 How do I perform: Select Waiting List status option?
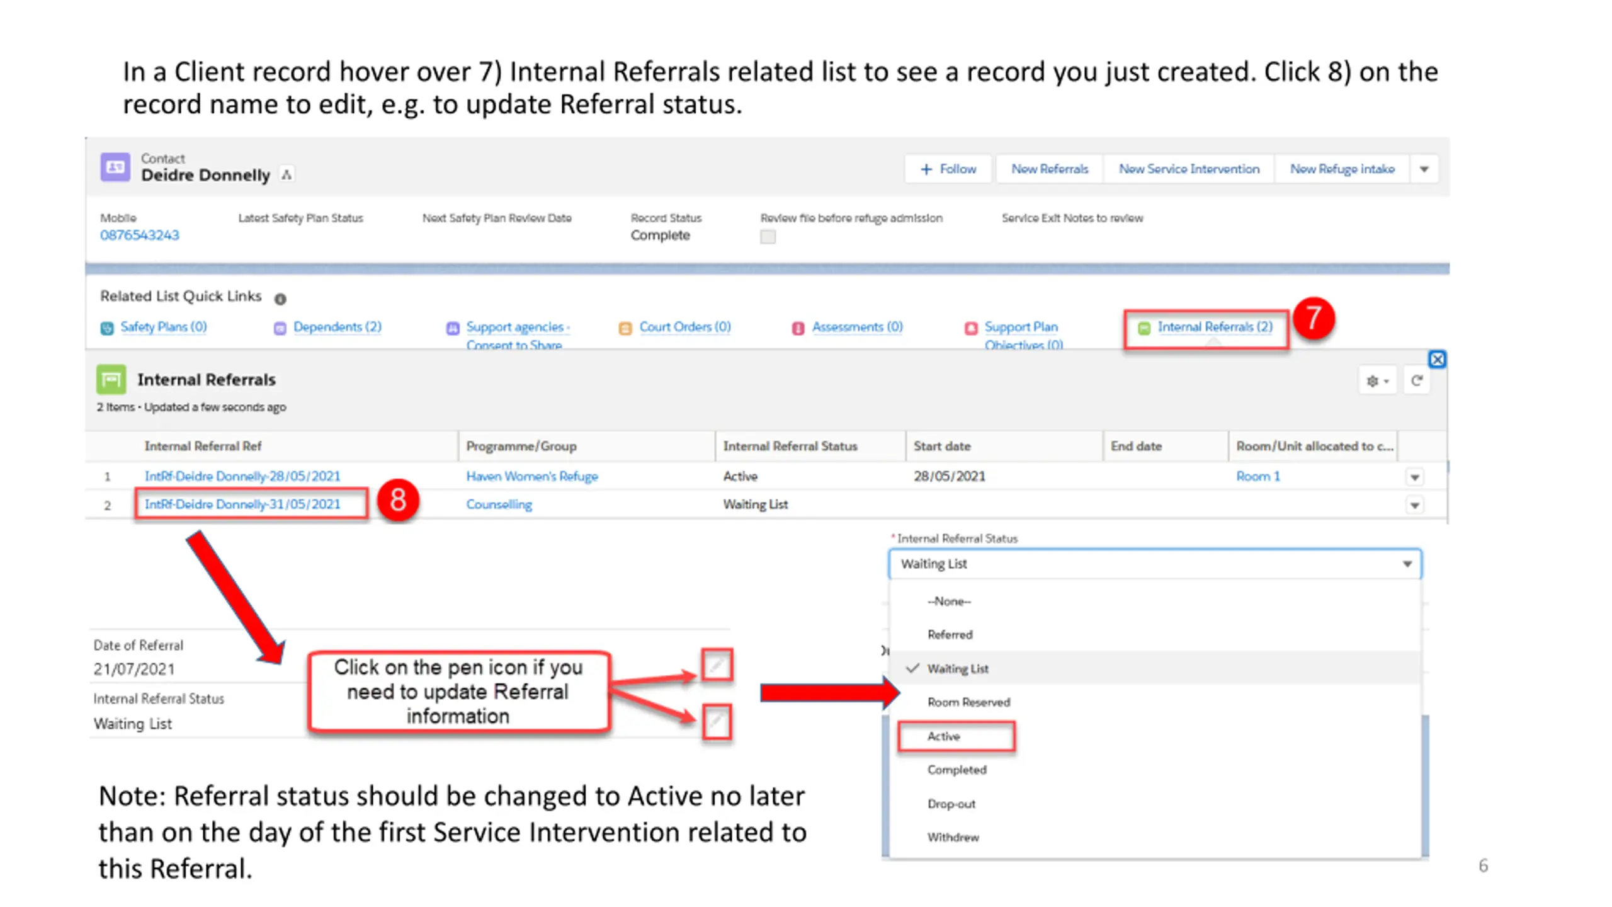pyautogui.click(x=1155, y=668)
